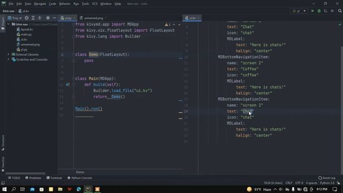Collapse the btm nav project root

[x=9, y=24]
